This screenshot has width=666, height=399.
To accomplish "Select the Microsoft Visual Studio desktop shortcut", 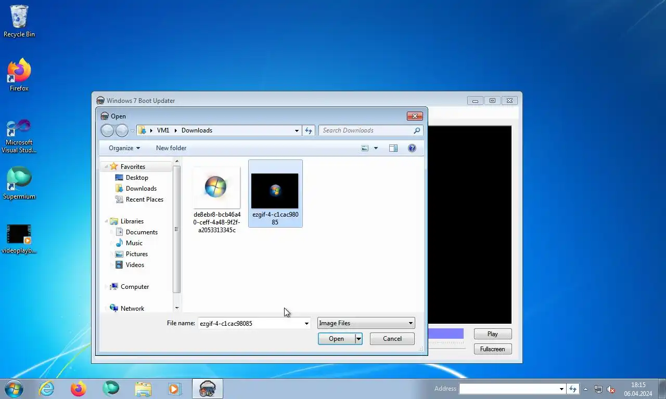I will click(19, 136).
